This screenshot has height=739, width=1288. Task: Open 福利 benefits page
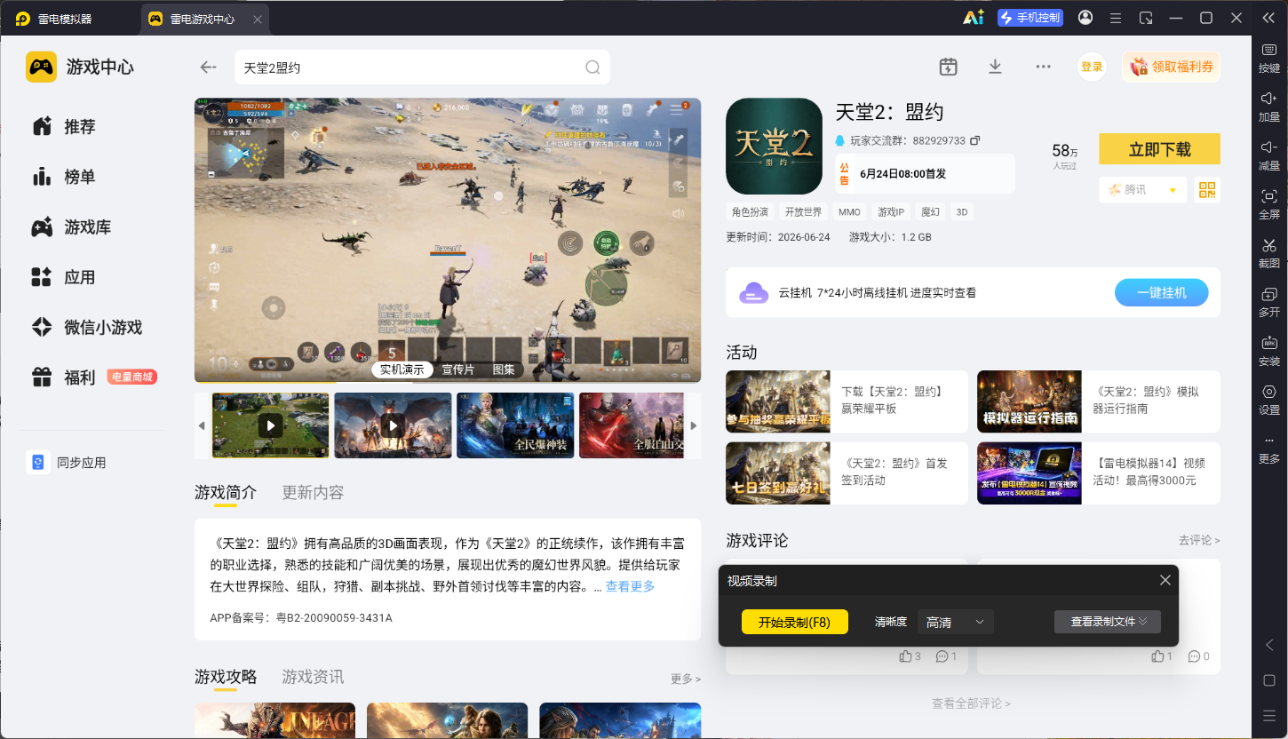(80, 377)
